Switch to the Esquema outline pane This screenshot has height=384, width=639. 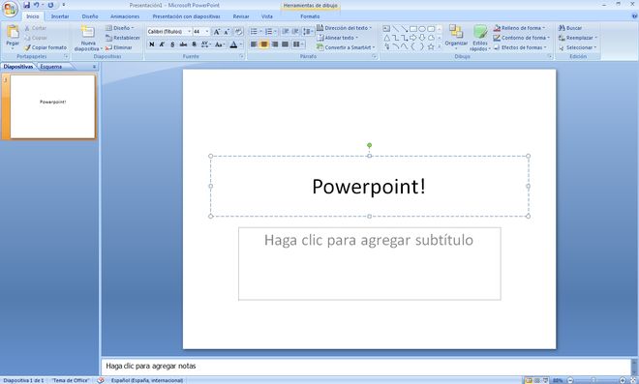51,67
